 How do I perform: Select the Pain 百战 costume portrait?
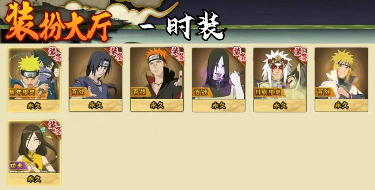pos(157,73)
